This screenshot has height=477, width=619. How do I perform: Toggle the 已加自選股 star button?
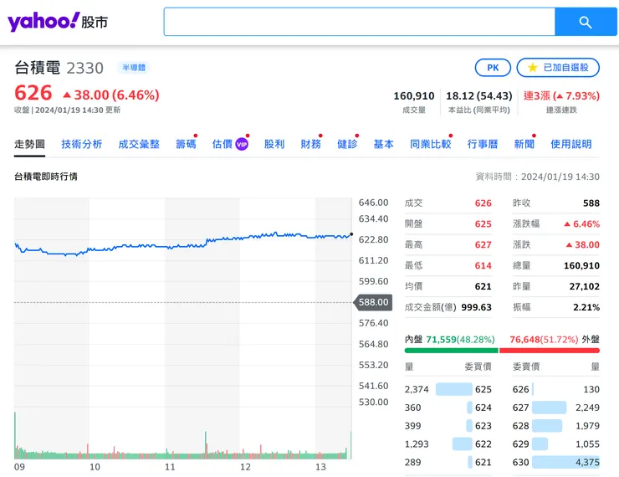[x=558, y=68]
